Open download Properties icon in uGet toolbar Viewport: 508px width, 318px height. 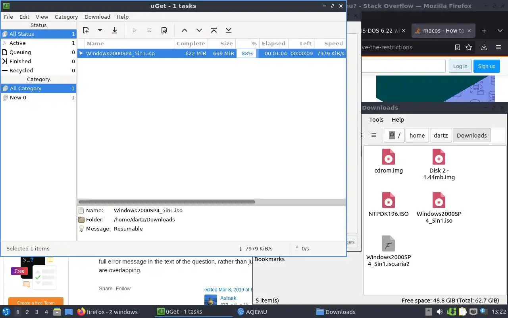point(164,30)
